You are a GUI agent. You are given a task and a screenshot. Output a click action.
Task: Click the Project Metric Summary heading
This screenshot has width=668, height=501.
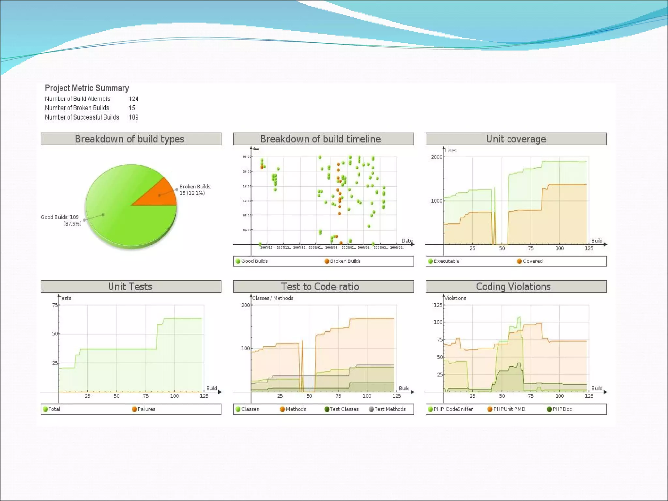click(87, 88)
